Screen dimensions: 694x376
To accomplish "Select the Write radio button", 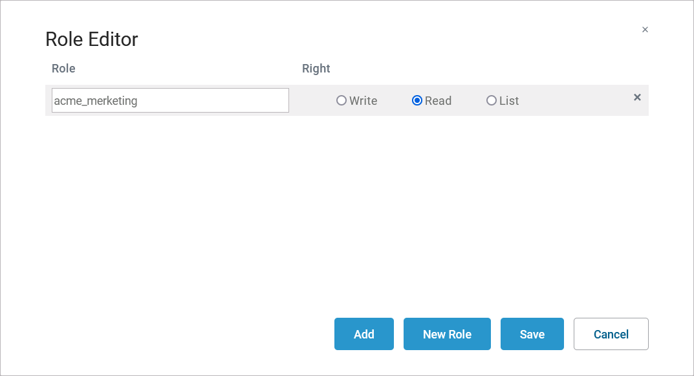I will [342, 101].
